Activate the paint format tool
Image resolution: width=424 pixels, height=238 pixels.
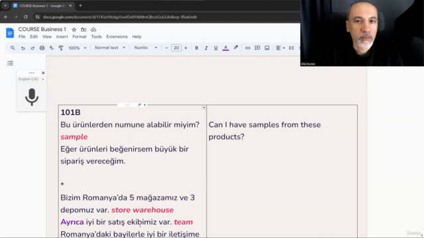coord(61,48)
